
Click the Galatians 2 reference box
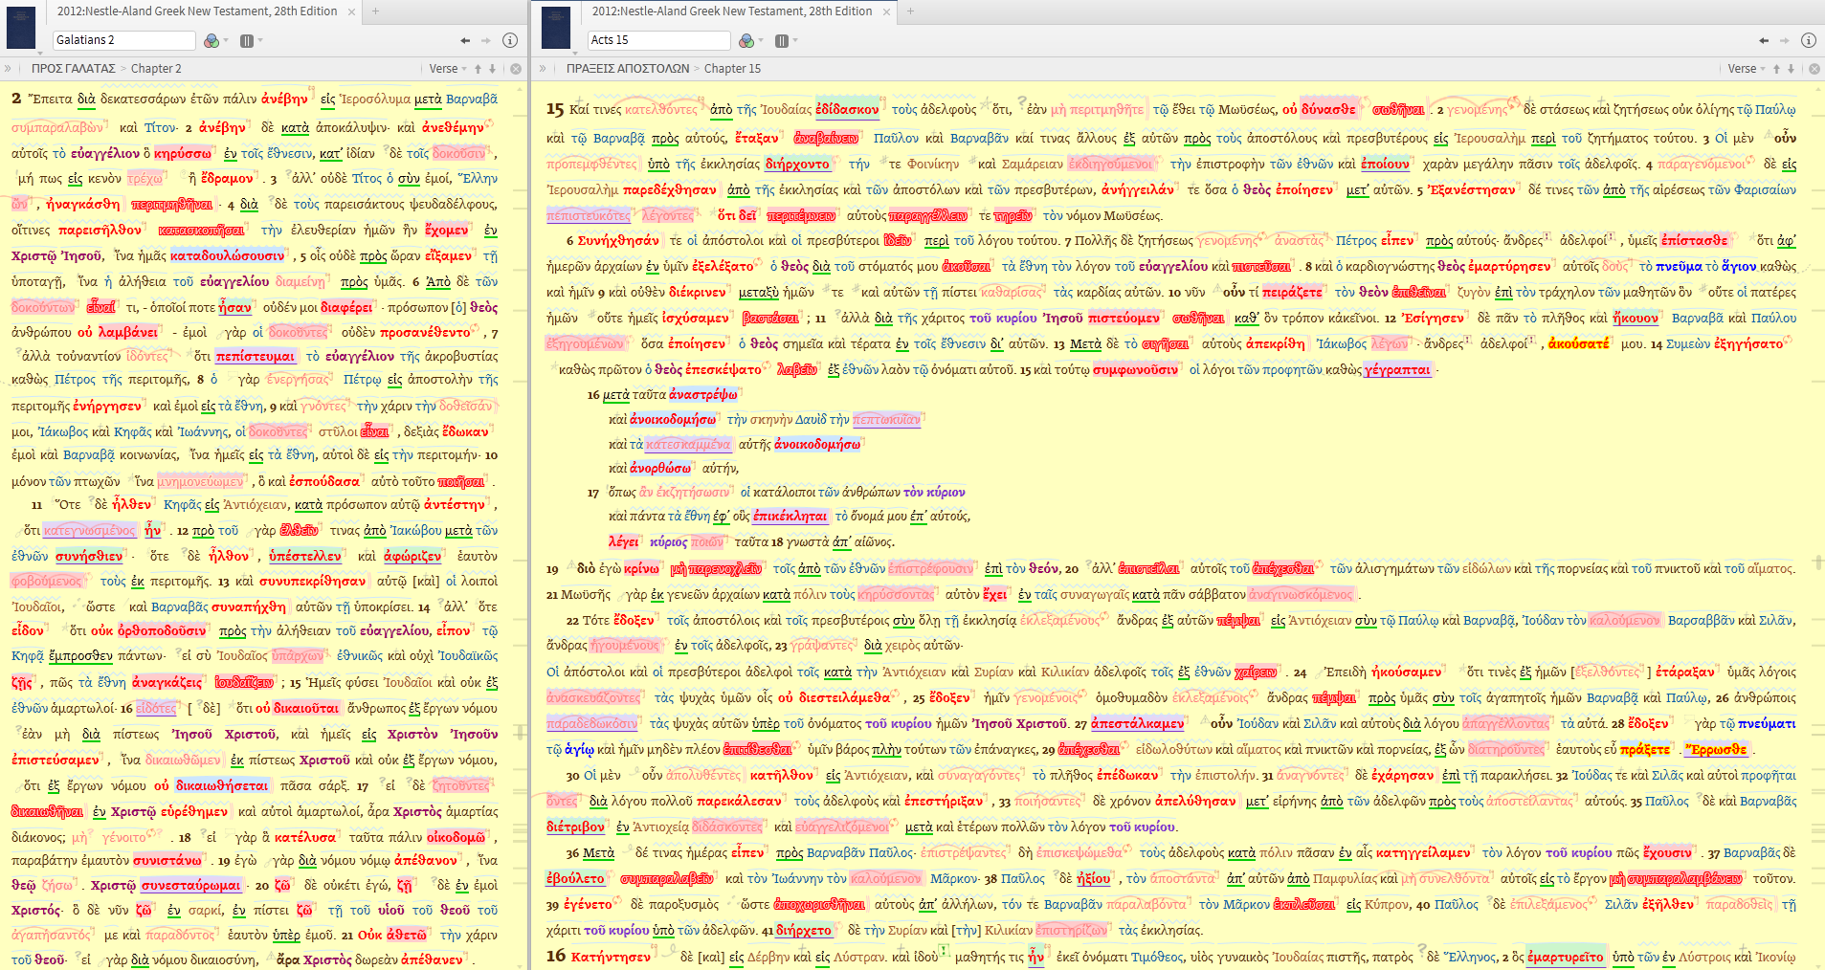click(123, 40)
